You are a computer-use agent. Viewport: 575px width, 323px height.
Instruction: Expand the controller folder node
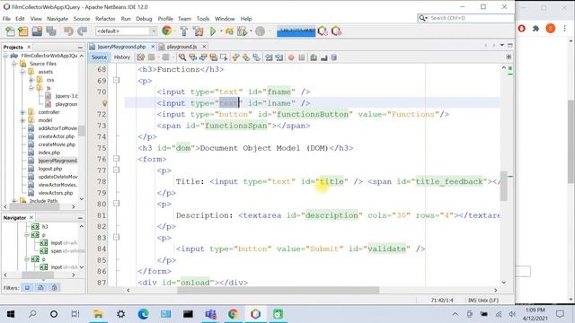(22, 112)
